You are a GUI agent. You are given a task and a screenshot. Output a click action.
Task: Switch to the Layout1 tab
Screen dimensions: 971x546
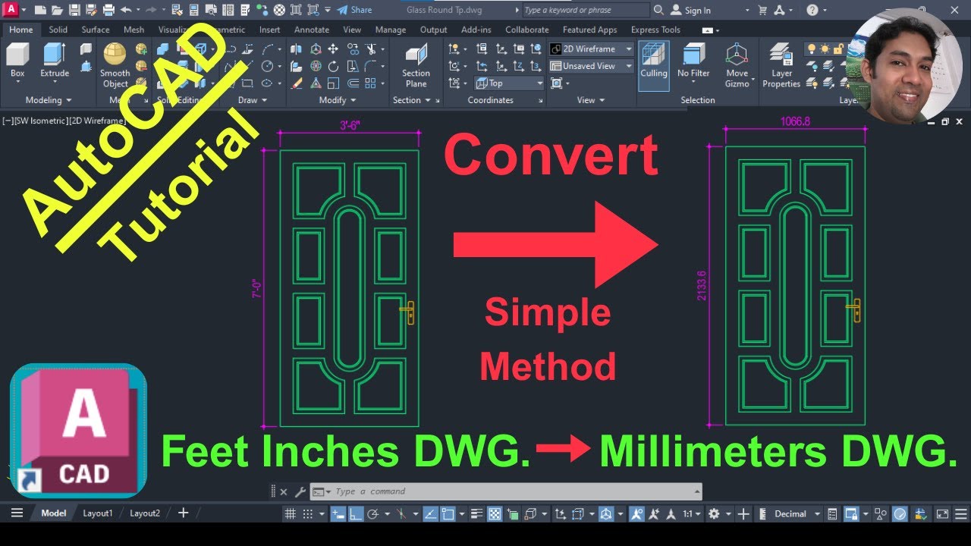point(98,513)
